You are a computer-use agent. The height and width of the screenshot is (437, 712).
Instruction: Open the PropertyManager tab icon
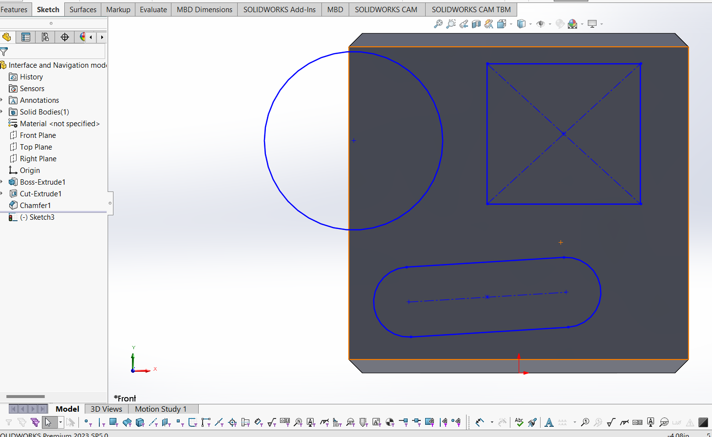(26, 37)
